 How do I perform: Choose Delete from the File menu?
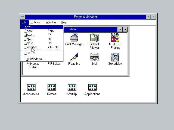[42, 43]
